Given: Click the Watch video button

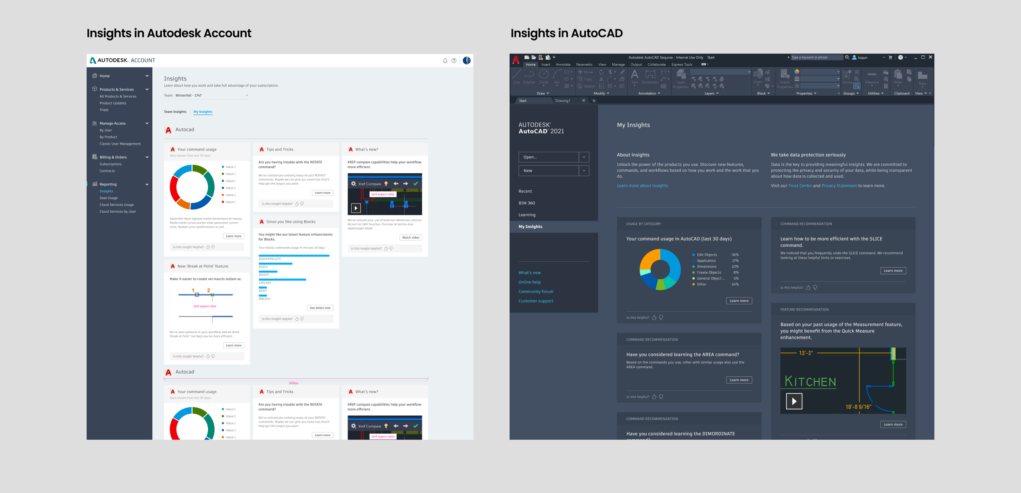Looking at the screenshot, I should (x=410, y=237).
